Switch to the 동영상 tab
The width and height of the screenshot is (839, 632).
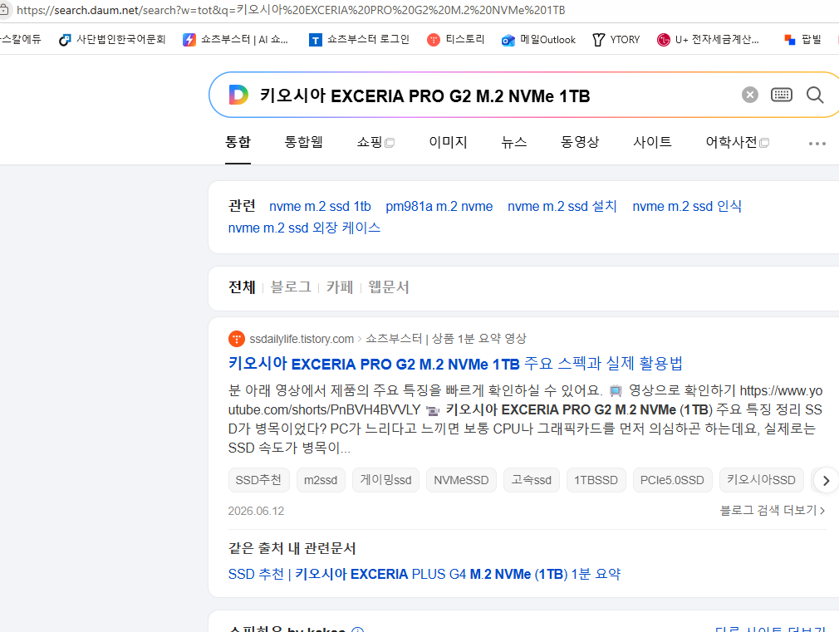click(580, 142)
